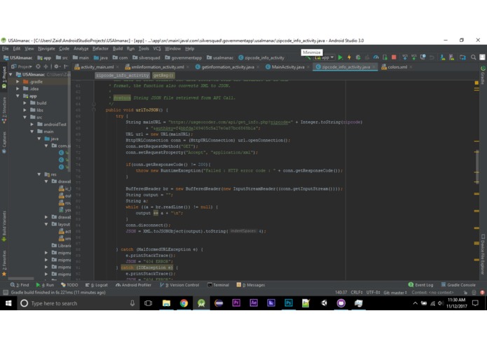Click the UTF-8 encoding selector
The image size is (487, 346).
coord(373,292)
